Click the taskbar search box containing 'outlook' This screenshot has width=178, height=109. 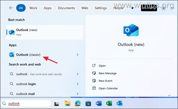point(26,103)
